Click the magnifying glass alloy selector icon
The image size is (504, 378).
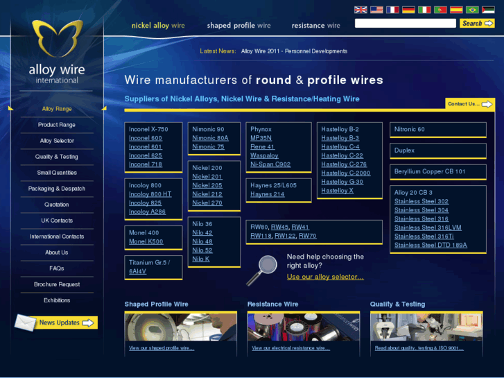(262, 270)
